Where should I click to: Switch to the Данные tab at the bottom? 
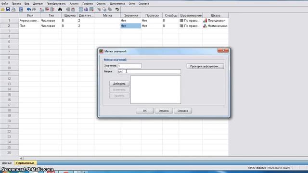pyautogui.click(x=7, y=163)
